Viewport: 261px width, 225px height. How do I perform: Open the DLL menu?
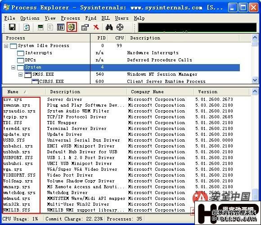[106, 18]
